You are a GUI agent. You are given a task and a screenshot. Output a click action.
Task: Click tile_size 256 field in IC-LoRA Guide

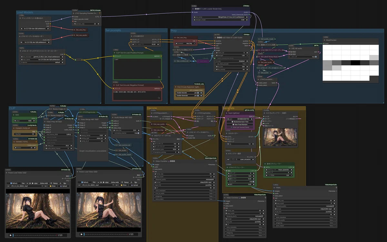coord(232,66)
